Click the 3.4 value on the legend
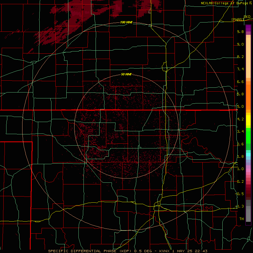This screenshot has height=253, width=253. tap(240, 132)
